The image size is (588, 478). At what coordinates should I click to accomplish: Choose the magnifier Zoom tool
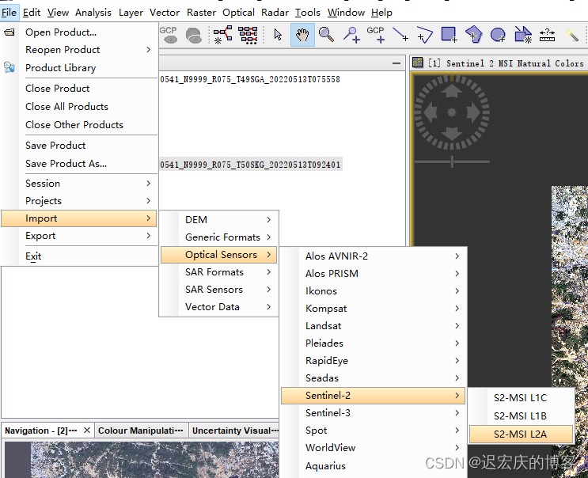pyautogui.click(x=326, y=35)
